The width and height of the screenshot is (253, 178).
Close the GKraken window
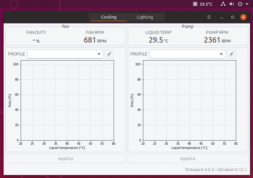point(243,17)
